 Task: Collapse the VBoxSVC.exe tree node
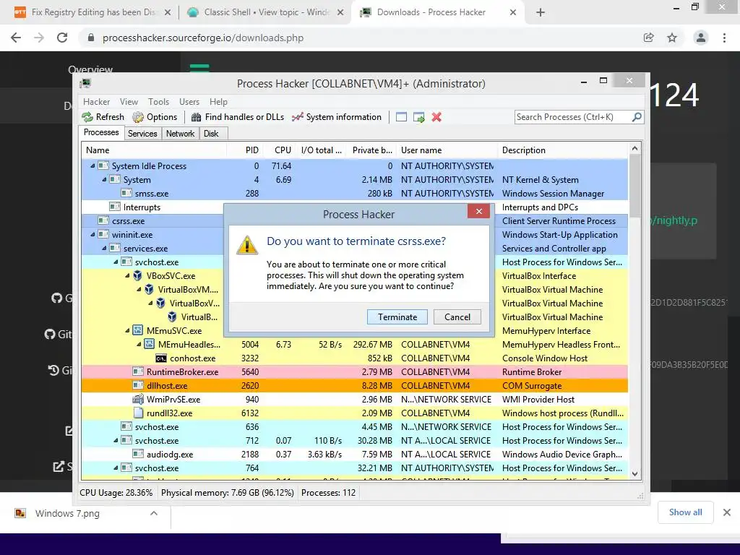[x=127, y=275]
